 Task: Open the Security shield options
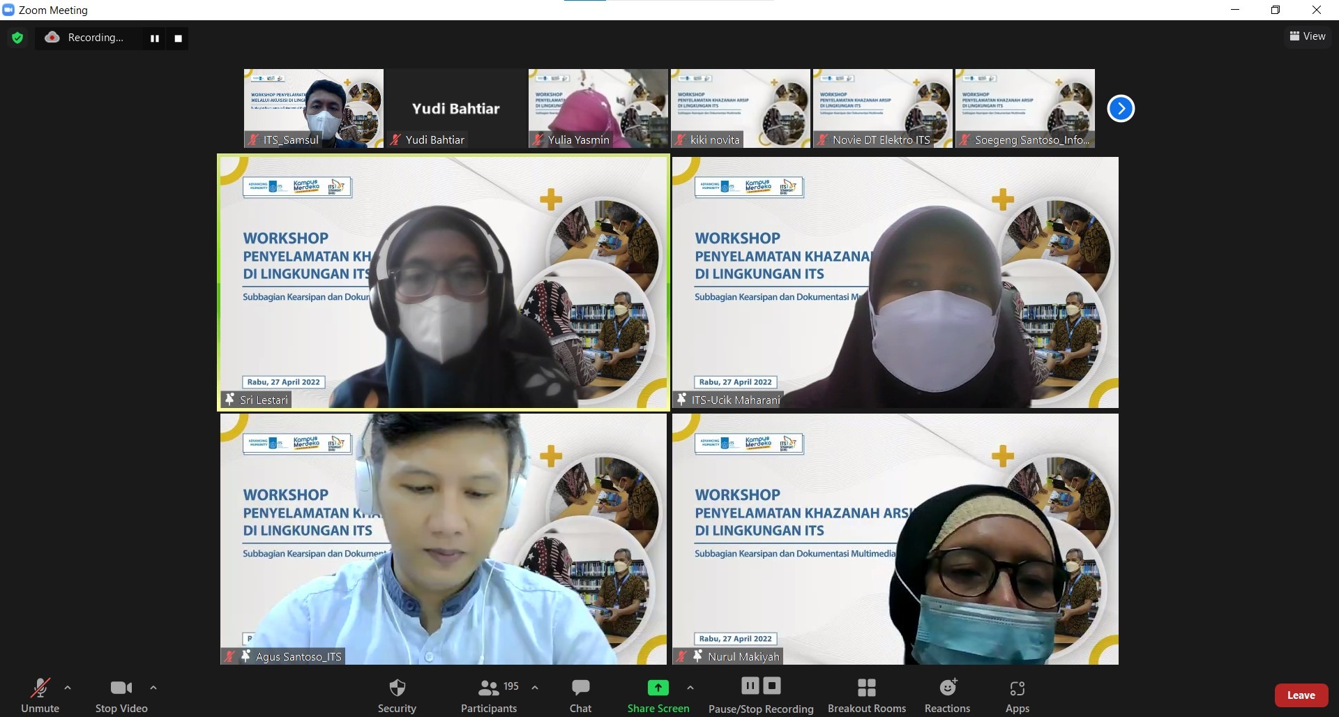coord(397,695)
